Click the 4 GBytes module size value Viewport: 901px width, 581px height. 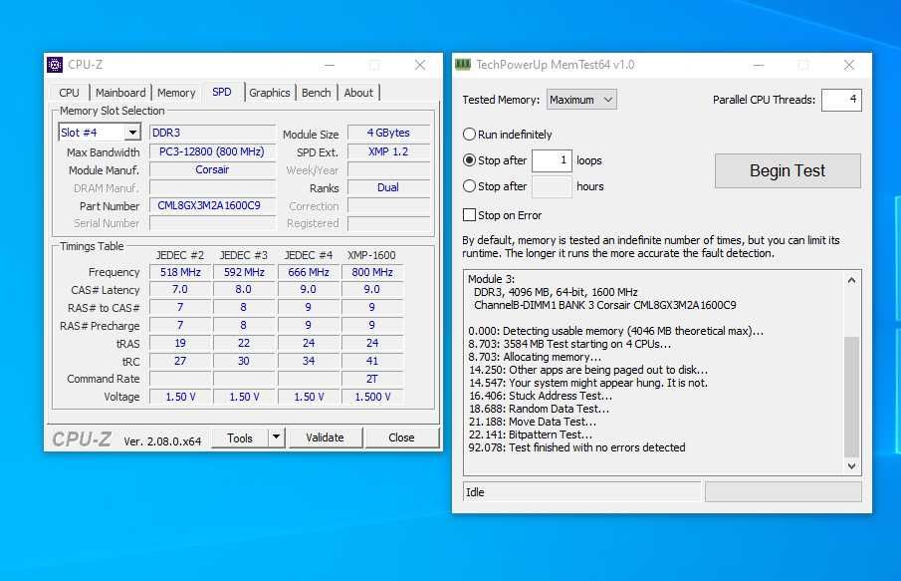[389, 133]
